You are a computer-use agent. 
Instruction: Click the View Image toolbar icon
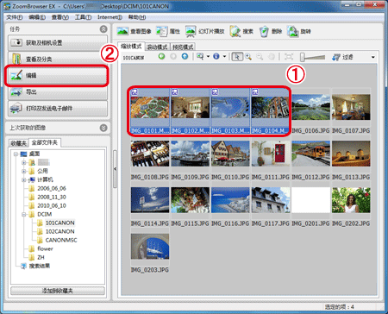122,31
